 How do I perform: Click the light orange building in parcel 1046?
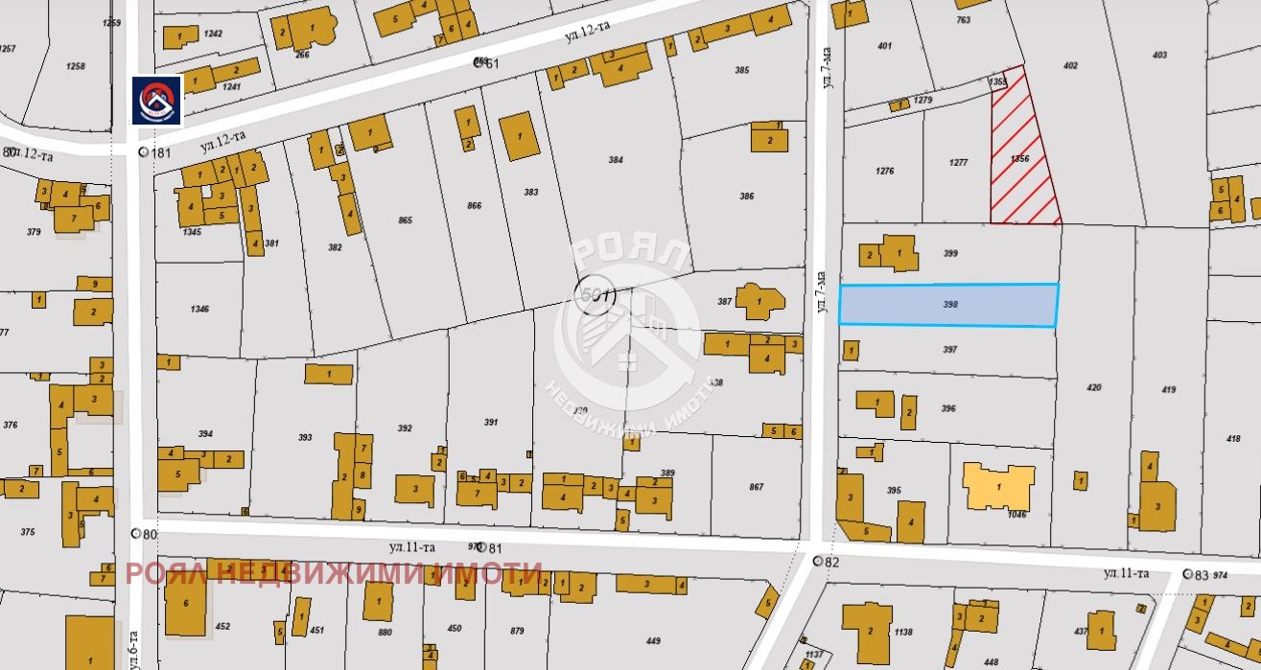pos(999,486)
